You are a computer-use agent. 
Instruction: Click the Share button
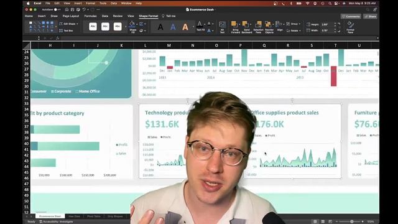(x=370, y=16)
